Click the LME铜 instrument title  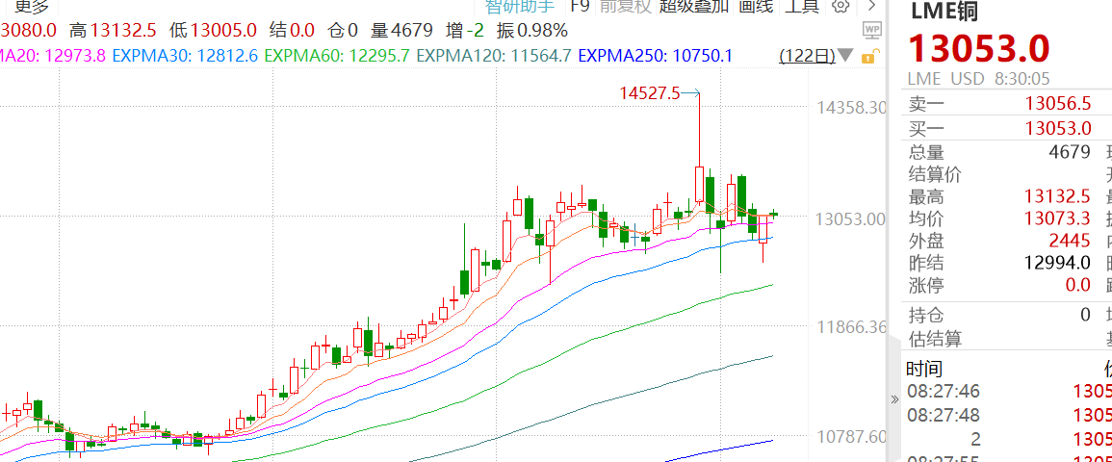click(944, 13)
